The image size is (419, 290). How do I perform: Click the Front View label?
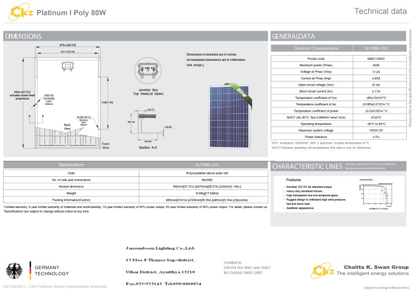tap(106, 146)
